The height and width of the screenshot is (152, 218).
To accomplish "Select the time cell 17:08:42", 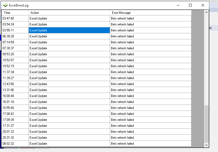I will click(15, 114).
